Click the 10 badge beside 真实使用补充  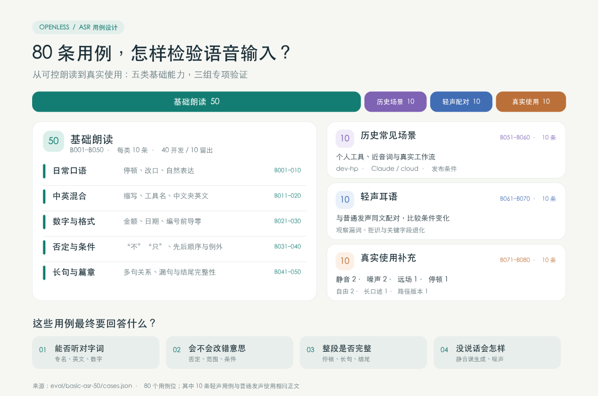pos(345,261)
